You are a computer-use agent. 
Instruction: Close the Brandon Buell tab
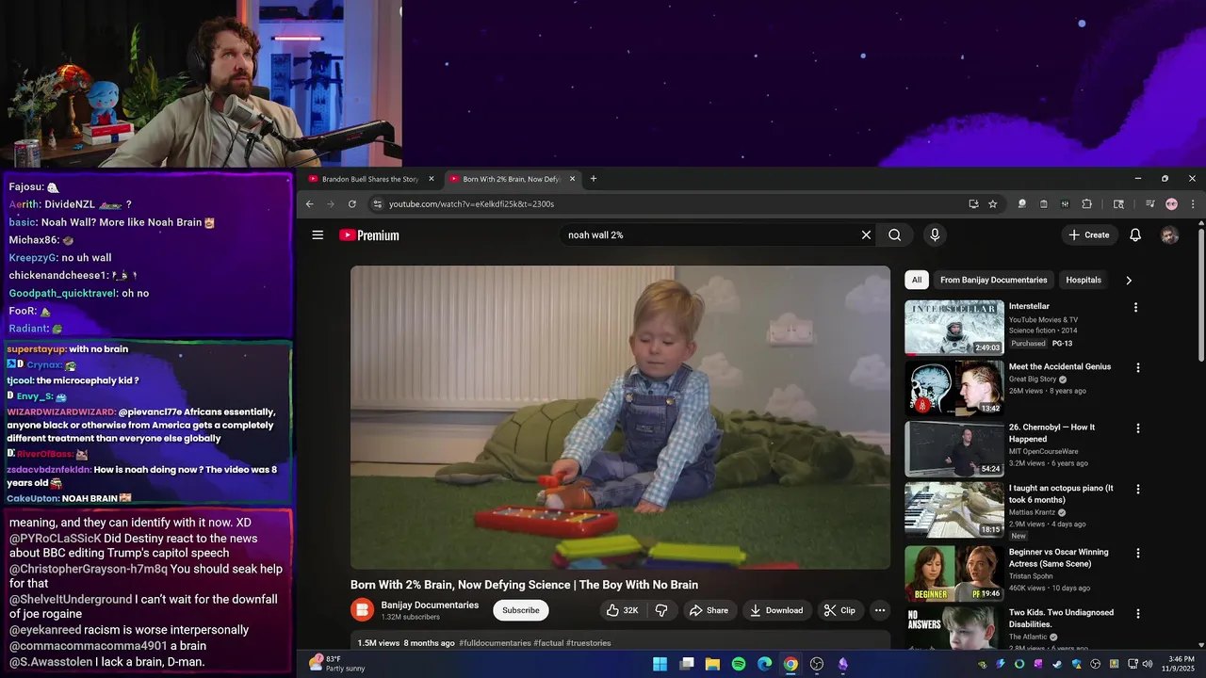[432, 179]
